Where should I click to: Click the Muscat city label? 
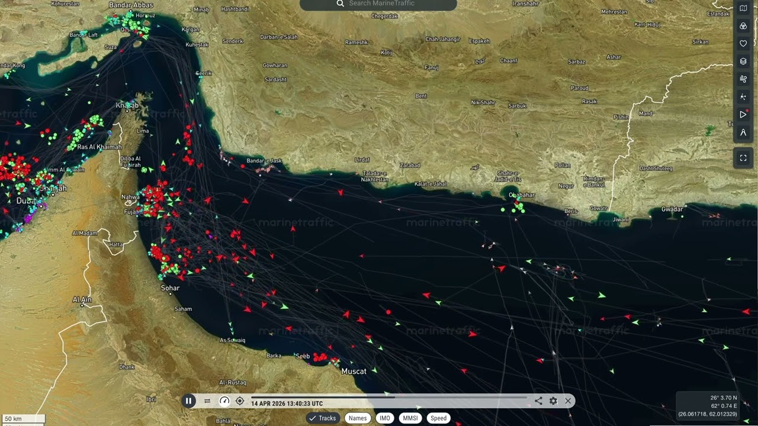tap(354, 372)
